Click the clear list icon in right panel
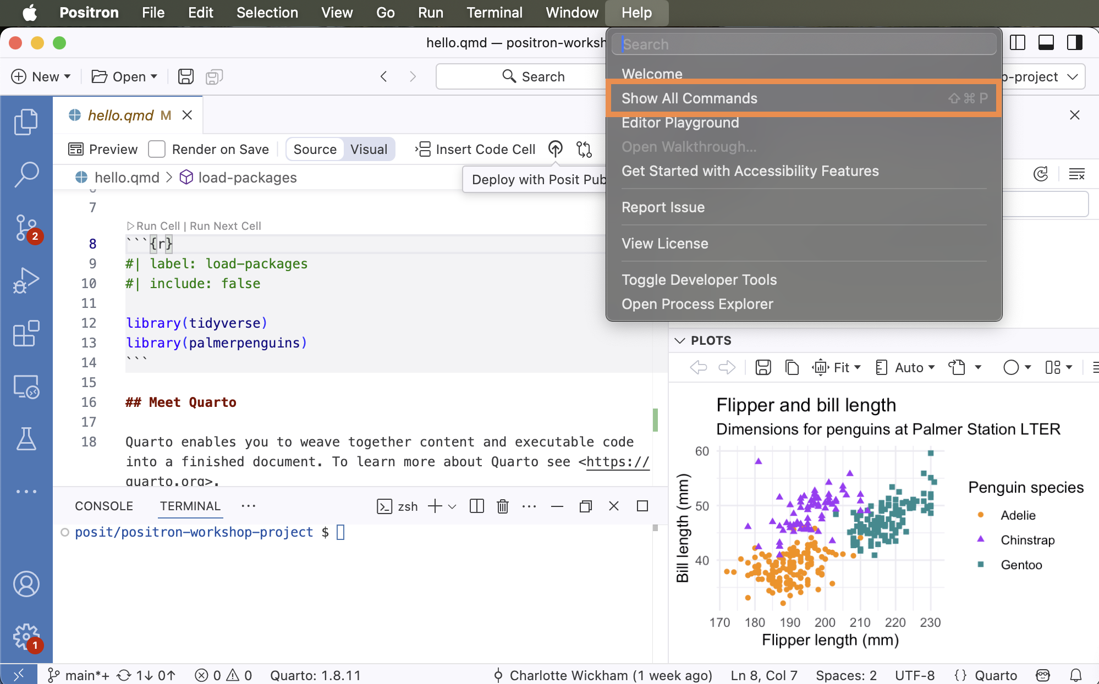The height and width of the screenshot is (684, 1099). pyautogui.click(x=1076, y=174)
